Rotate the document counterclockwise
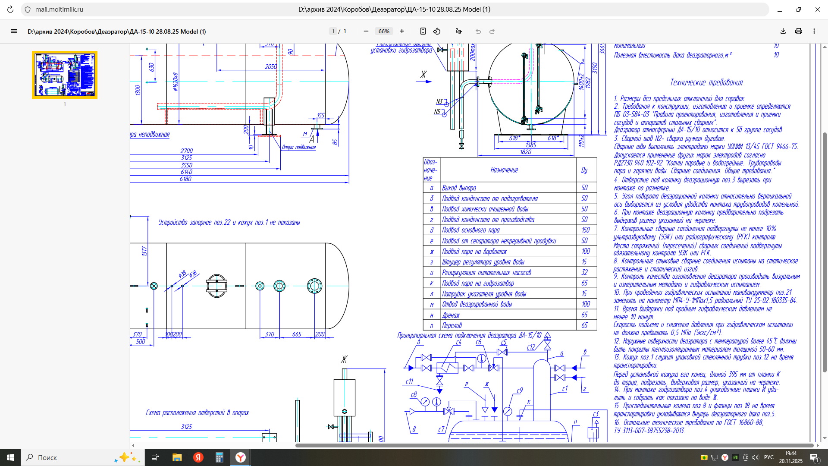 click(437, 31)
